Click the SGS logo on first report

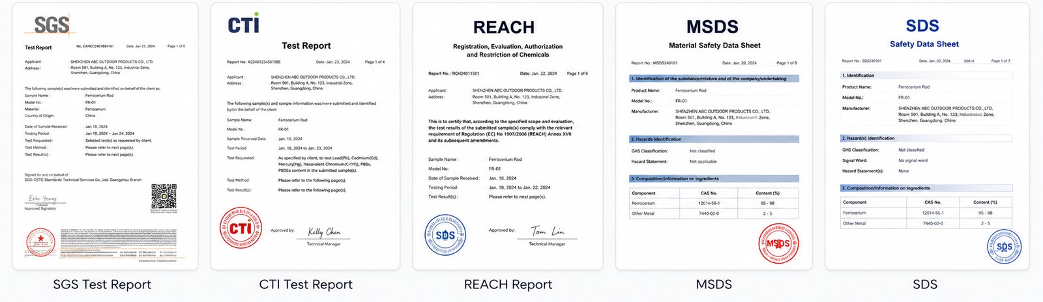tap(51, 25)
